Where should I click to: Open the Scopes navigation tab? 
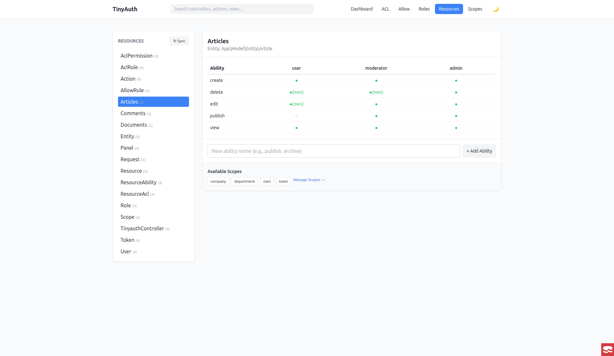click(475, 9)
